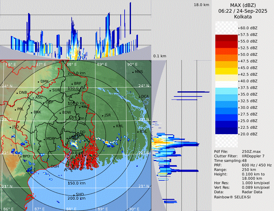Select the Kolkata radar name heading
The height and width of the screenshot is (211, 274).
(x=243, y=17)
